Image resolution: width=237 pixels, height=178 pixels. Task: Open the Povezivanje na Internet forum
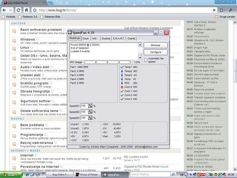point(40,167)
